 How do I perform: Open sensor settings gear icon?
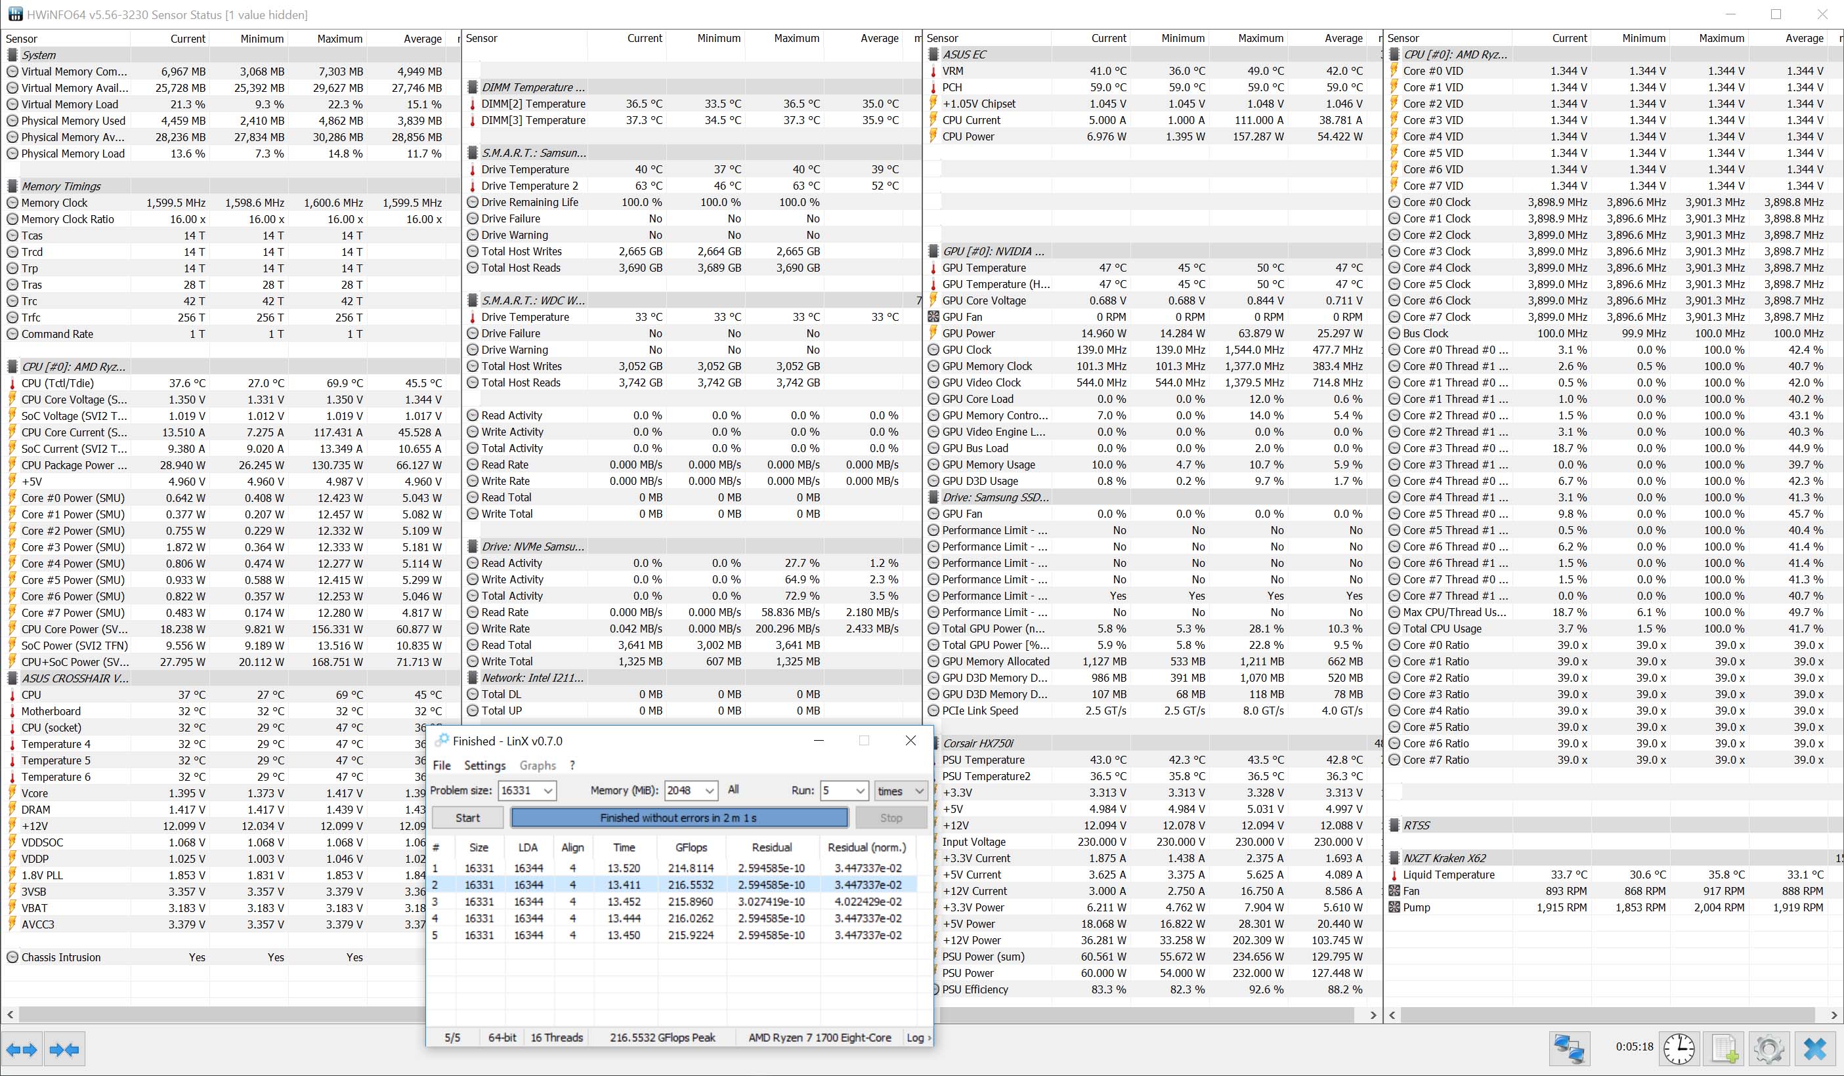pos(1769,1049)
